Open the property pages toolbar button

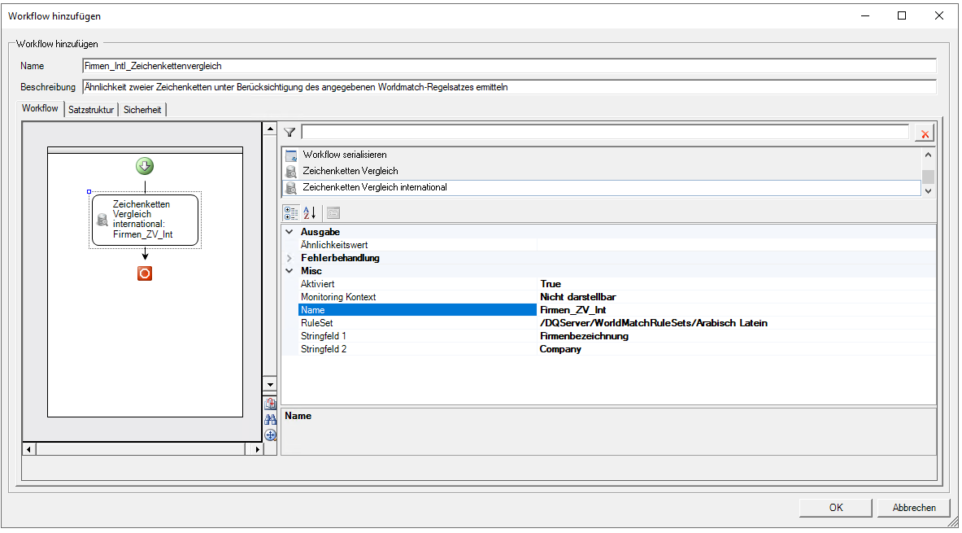[333, 213]
